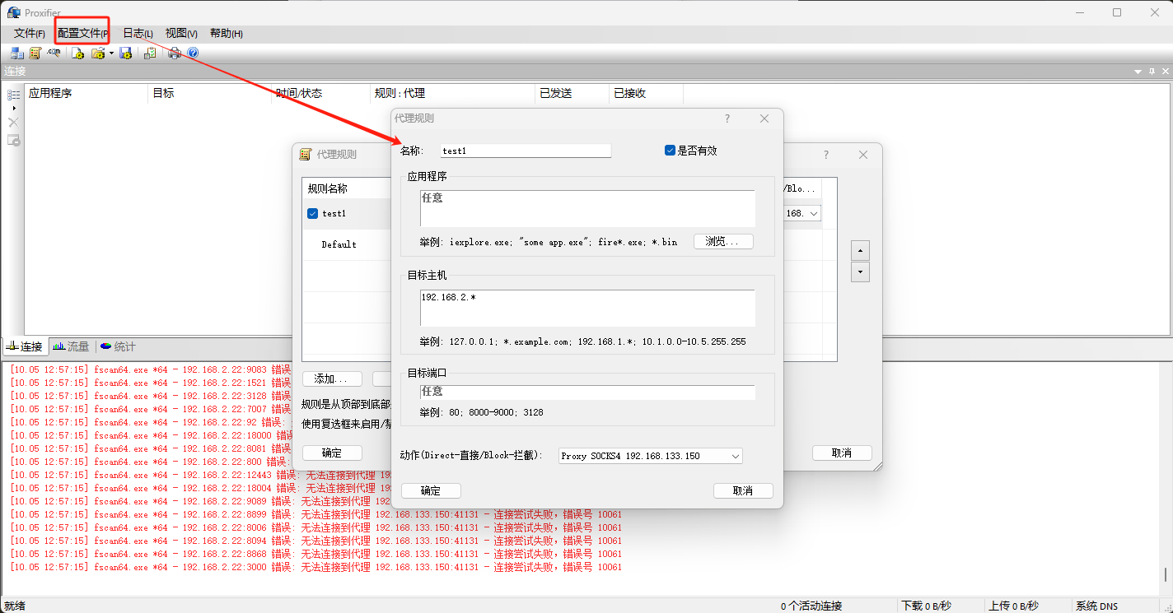Click the 目标 column header

tap(209, 93)
